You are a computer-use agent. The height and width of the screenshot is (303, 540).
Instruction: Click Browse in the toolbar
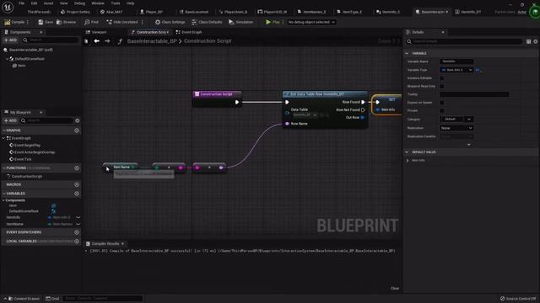(66, 22)
